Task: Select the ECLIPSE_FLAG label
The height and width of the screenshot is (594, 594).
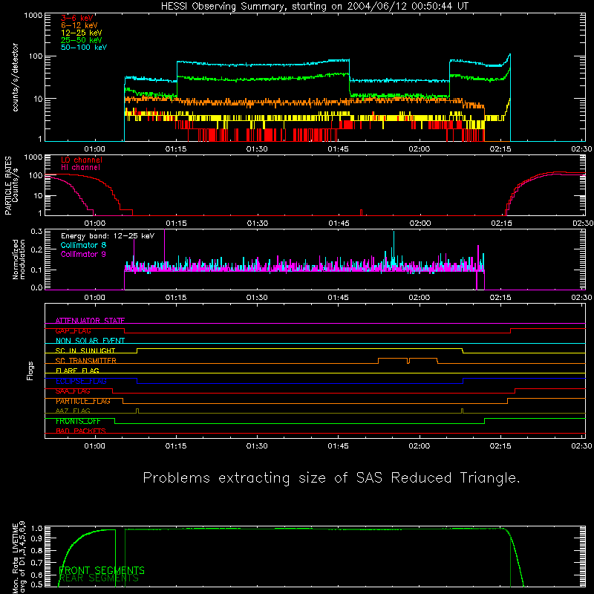Action: 81,381
